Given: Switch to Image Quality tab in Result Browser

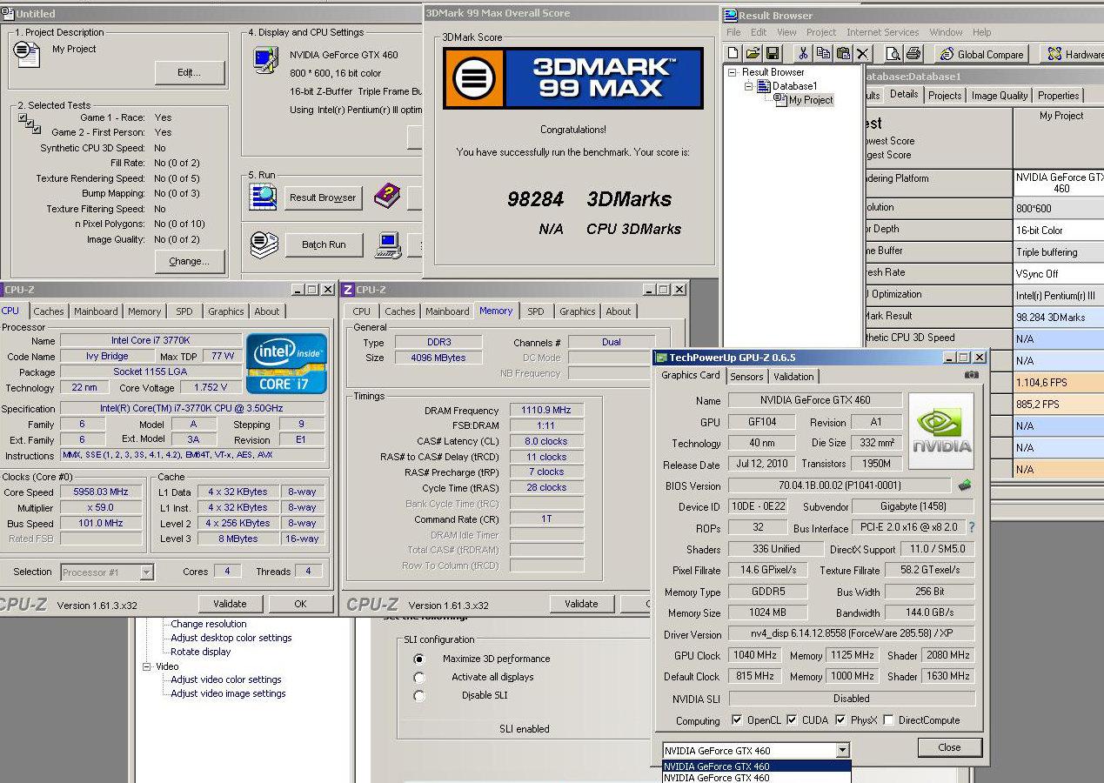Looking at the screenshot, I should [x=1000, y=96].
